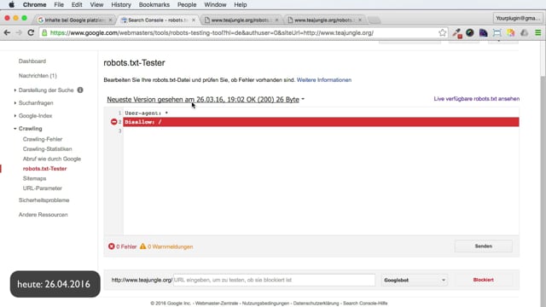Open Andere Ressourcen
Screen dimensions: 546x307
(x=44, y=215)
